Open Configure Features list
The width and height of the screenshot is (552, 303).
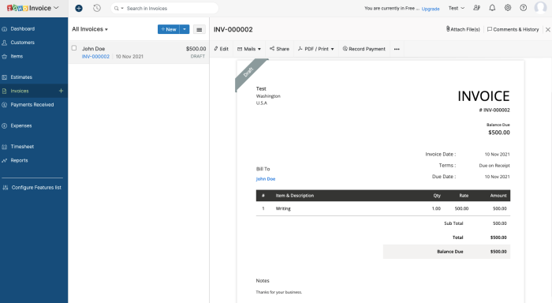click(36, 188)
